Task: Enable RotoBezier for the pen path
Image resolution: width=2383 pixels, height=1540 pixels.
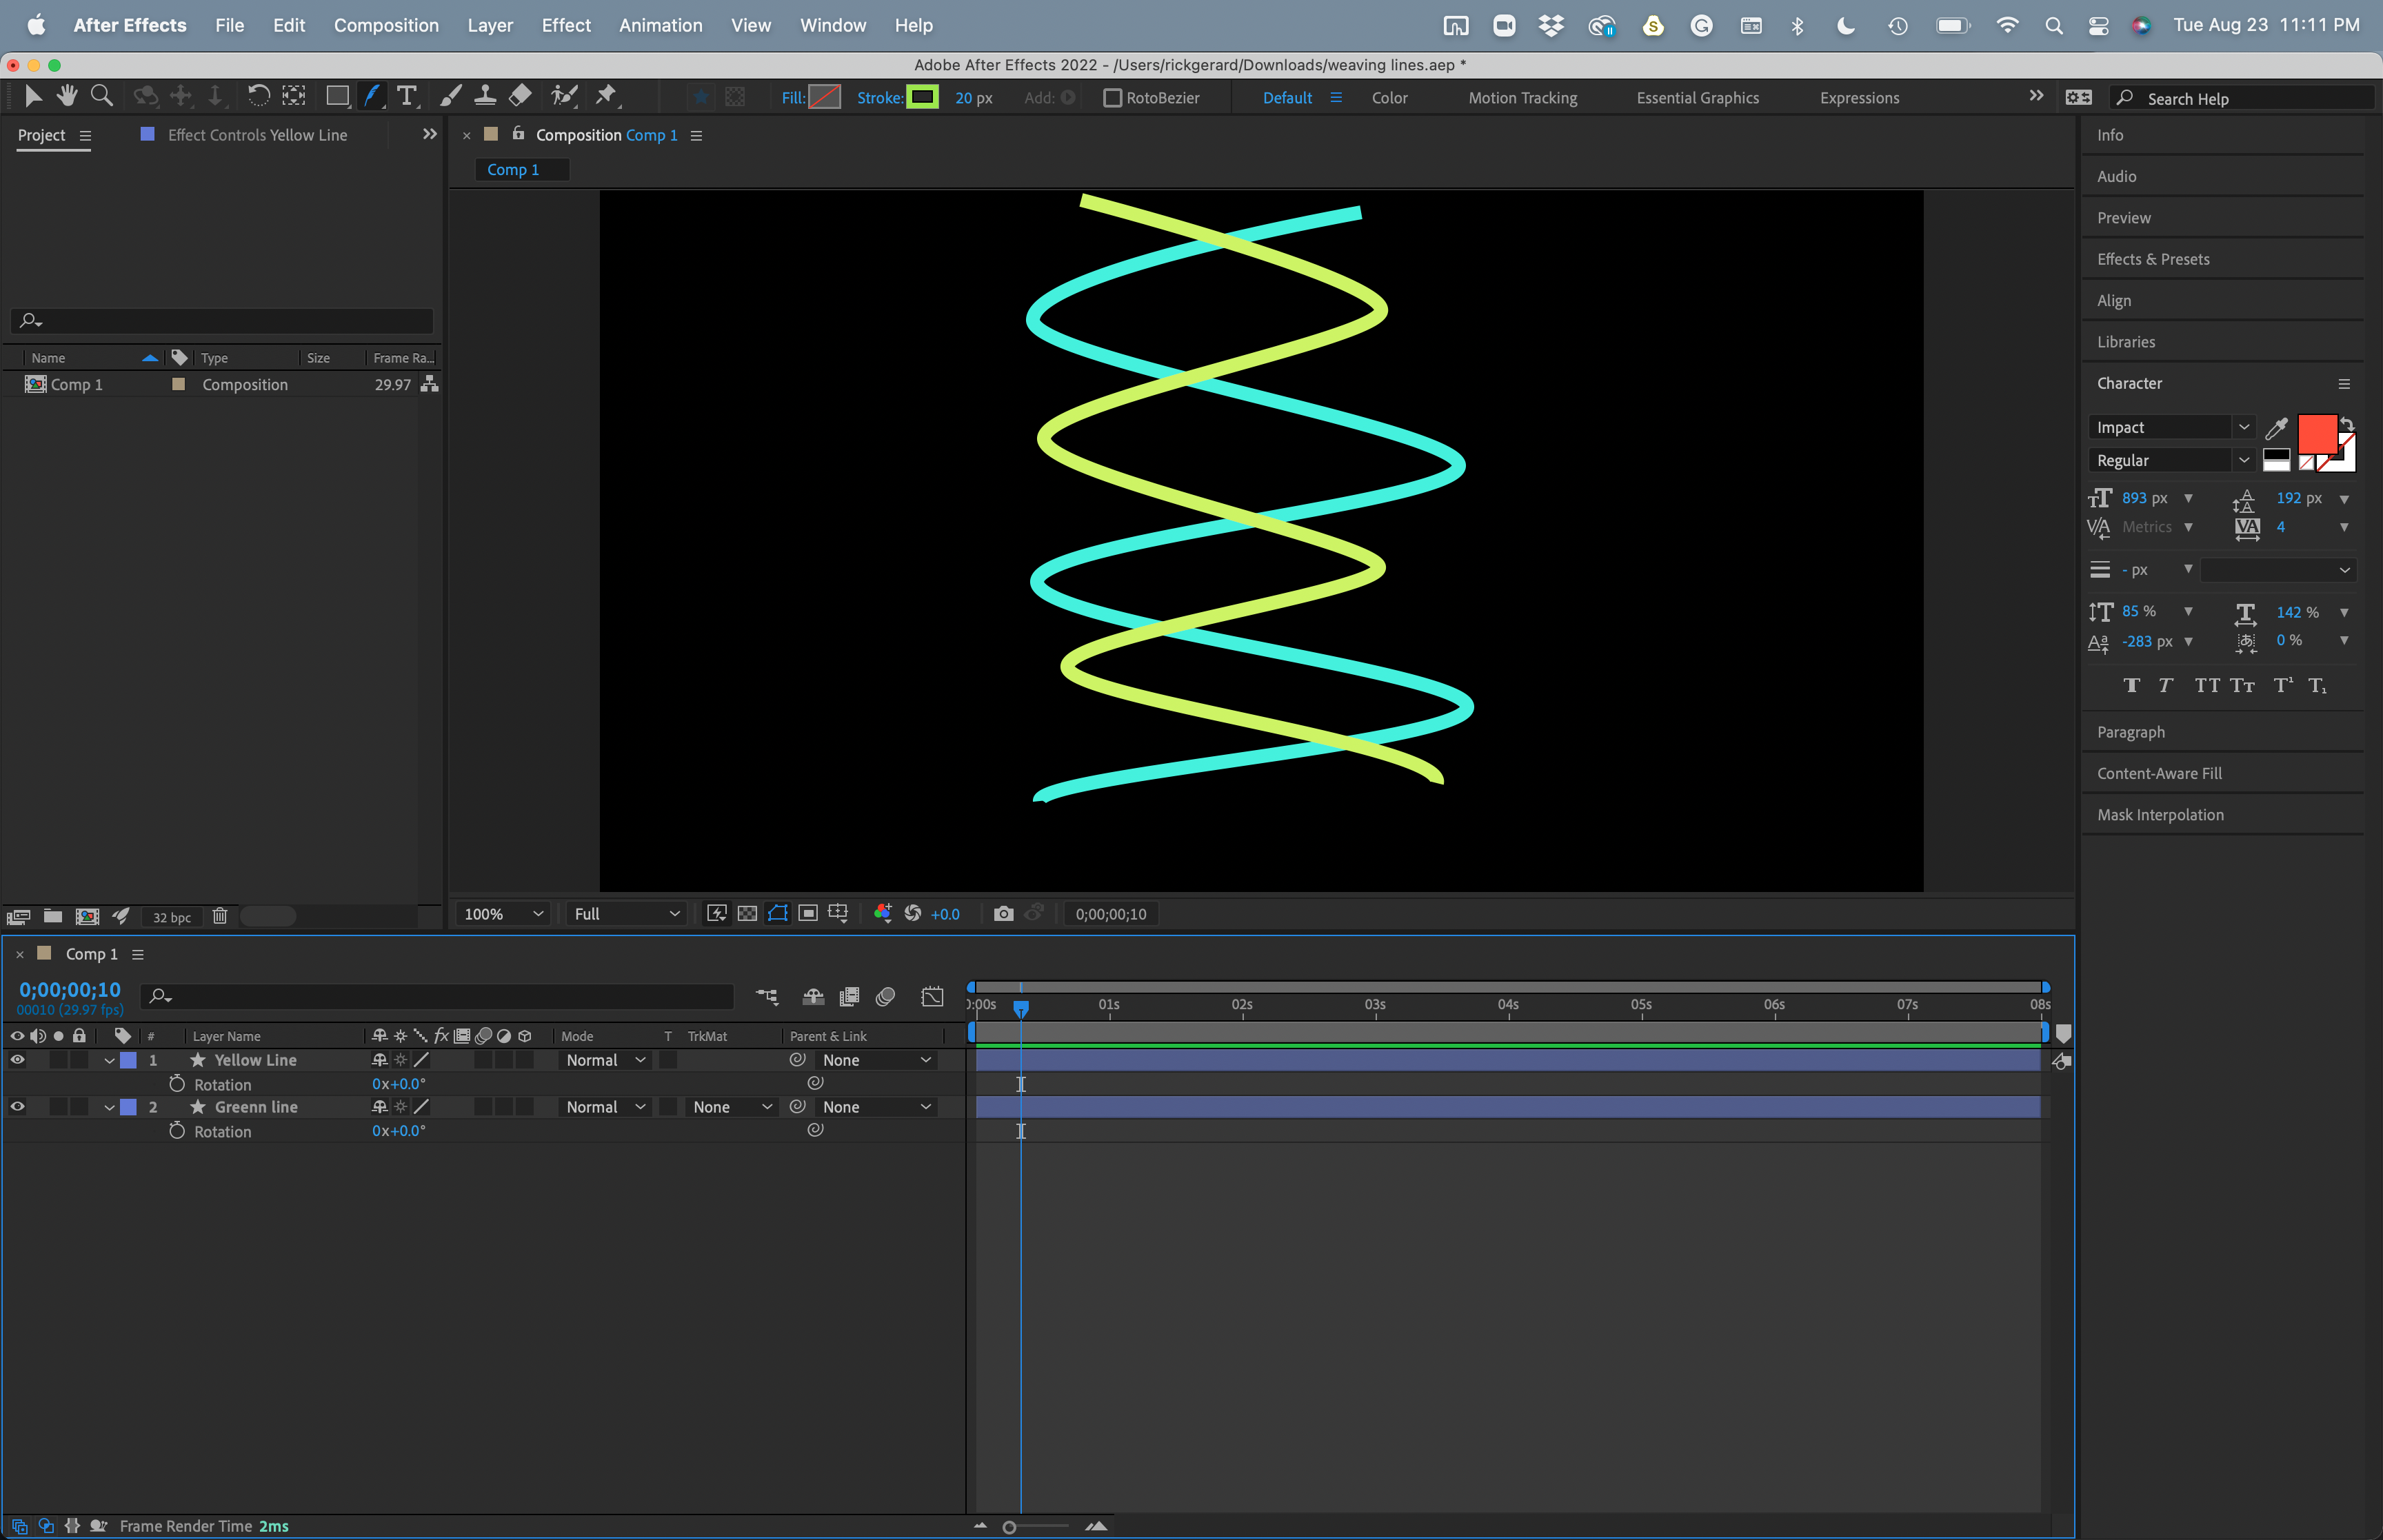Action: tap(1113, 97)
